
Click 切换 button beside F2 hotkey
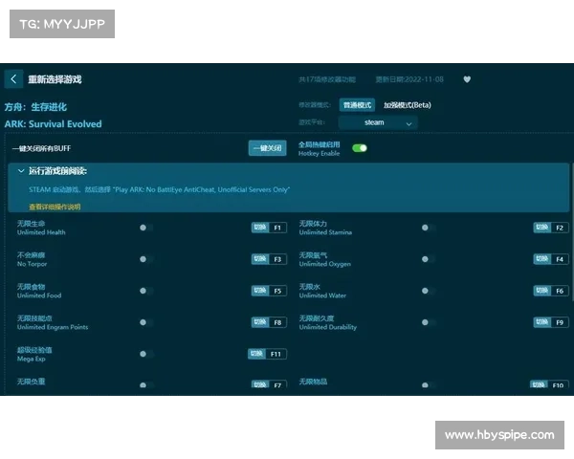click(541, 228)
